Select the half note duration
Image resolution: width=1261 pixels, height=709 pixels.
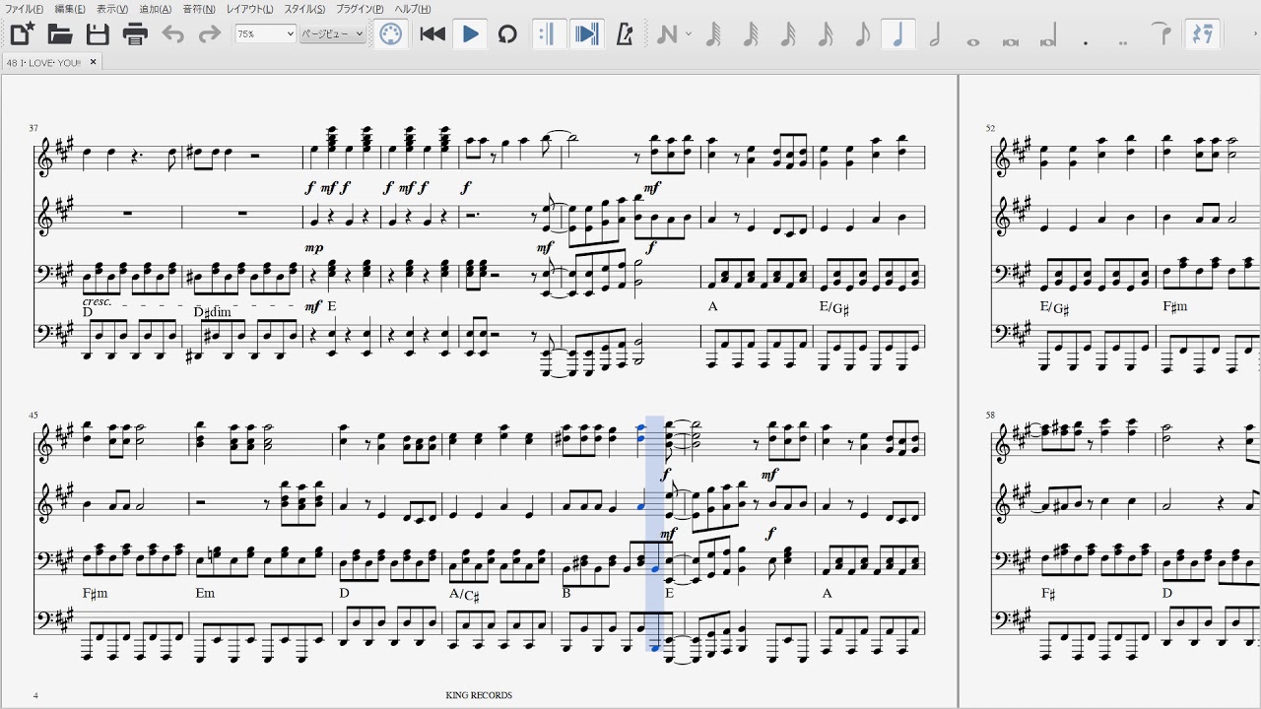click(935, 34)
